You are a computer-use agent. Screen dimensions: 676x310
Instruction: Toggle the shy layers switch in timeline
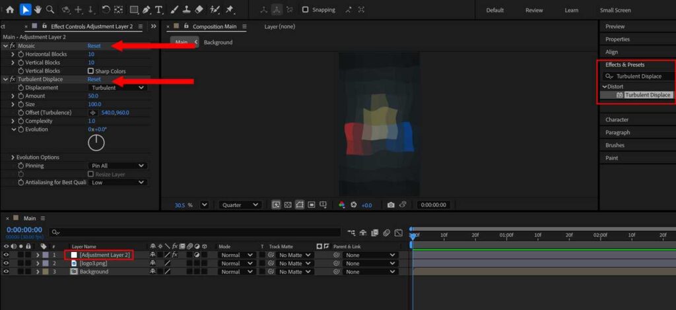coord(364,233)
